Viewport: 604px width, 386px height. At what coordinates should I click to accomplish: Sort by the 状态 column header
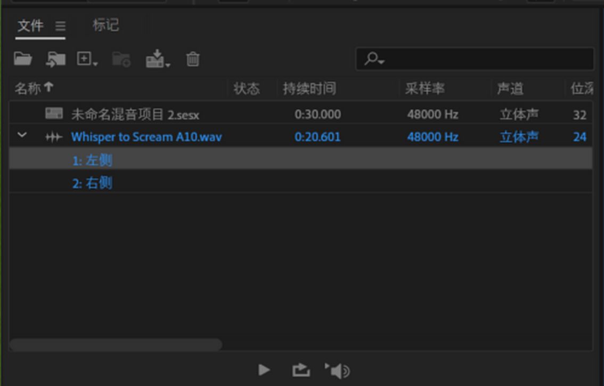[247, 89]
